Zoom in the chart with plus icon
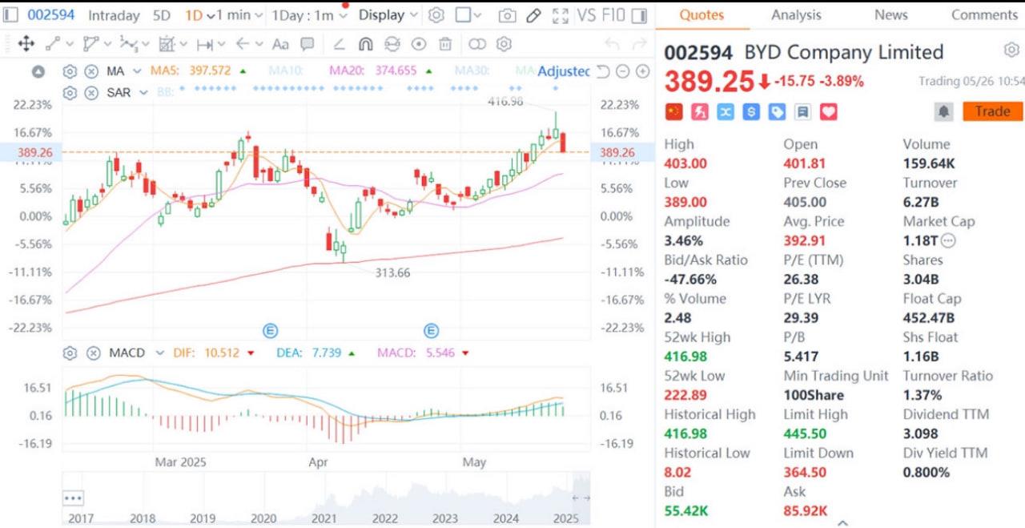The height and width of the screenshot is (528, 1025). [x=642, y=71]
